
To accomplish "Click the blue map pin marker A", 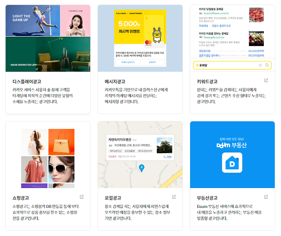I will click(142, 168).
